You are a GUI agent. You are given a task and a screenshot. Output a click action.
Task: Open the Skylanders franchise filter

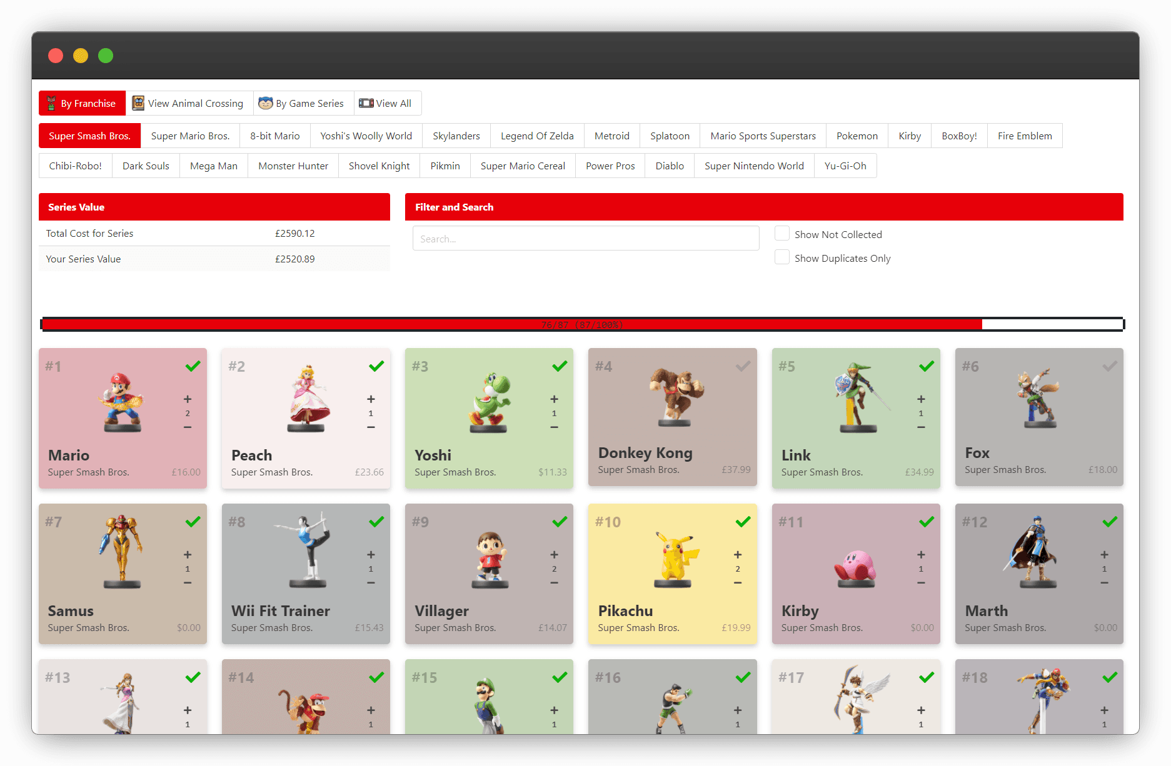[456, 136]
